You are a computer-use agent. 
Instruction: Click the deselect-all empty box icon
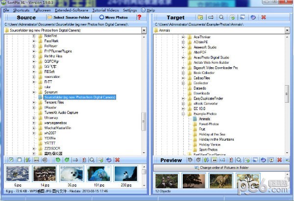pos(19,160)
